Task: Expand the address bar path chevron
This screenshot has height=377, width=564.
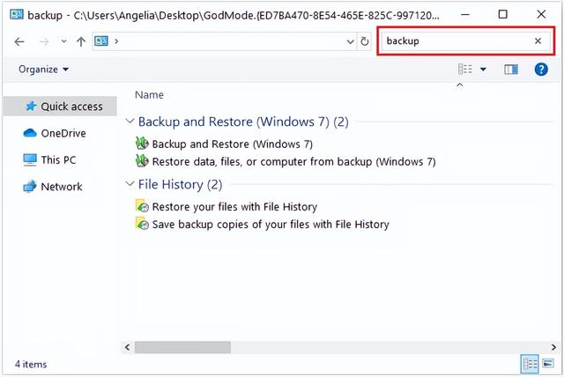Action: click(116, 41)
